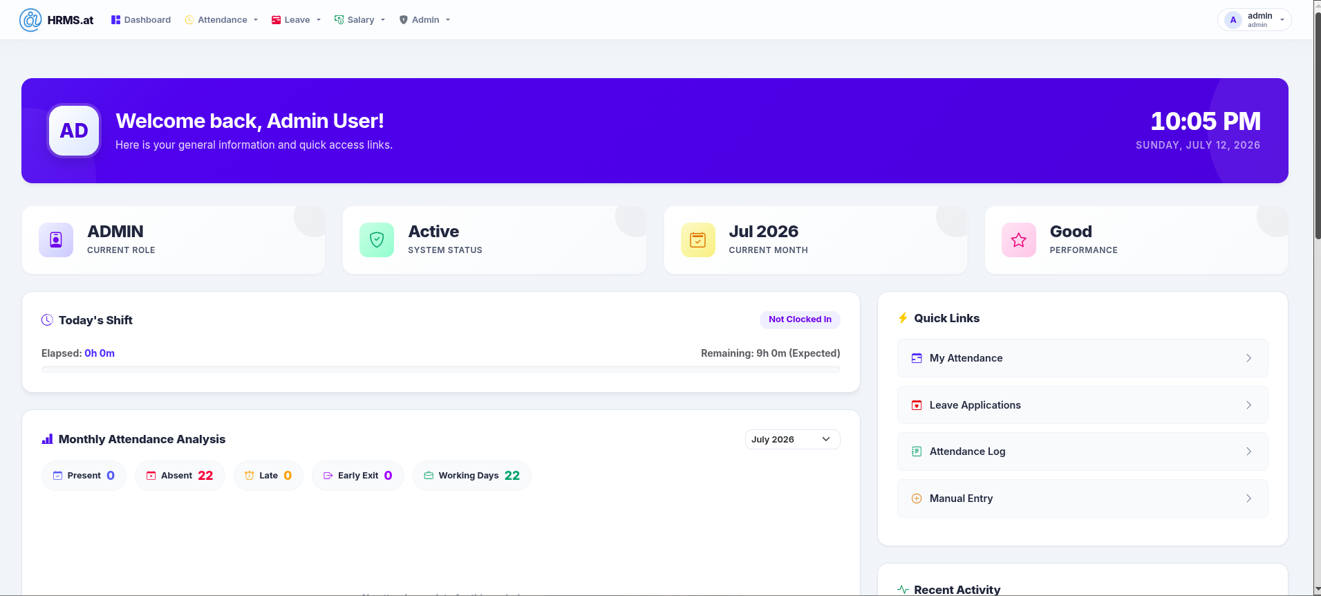This screenshot has height=596, width=1321.
Task: Open the Attendance menu
Action: (222, 20)
